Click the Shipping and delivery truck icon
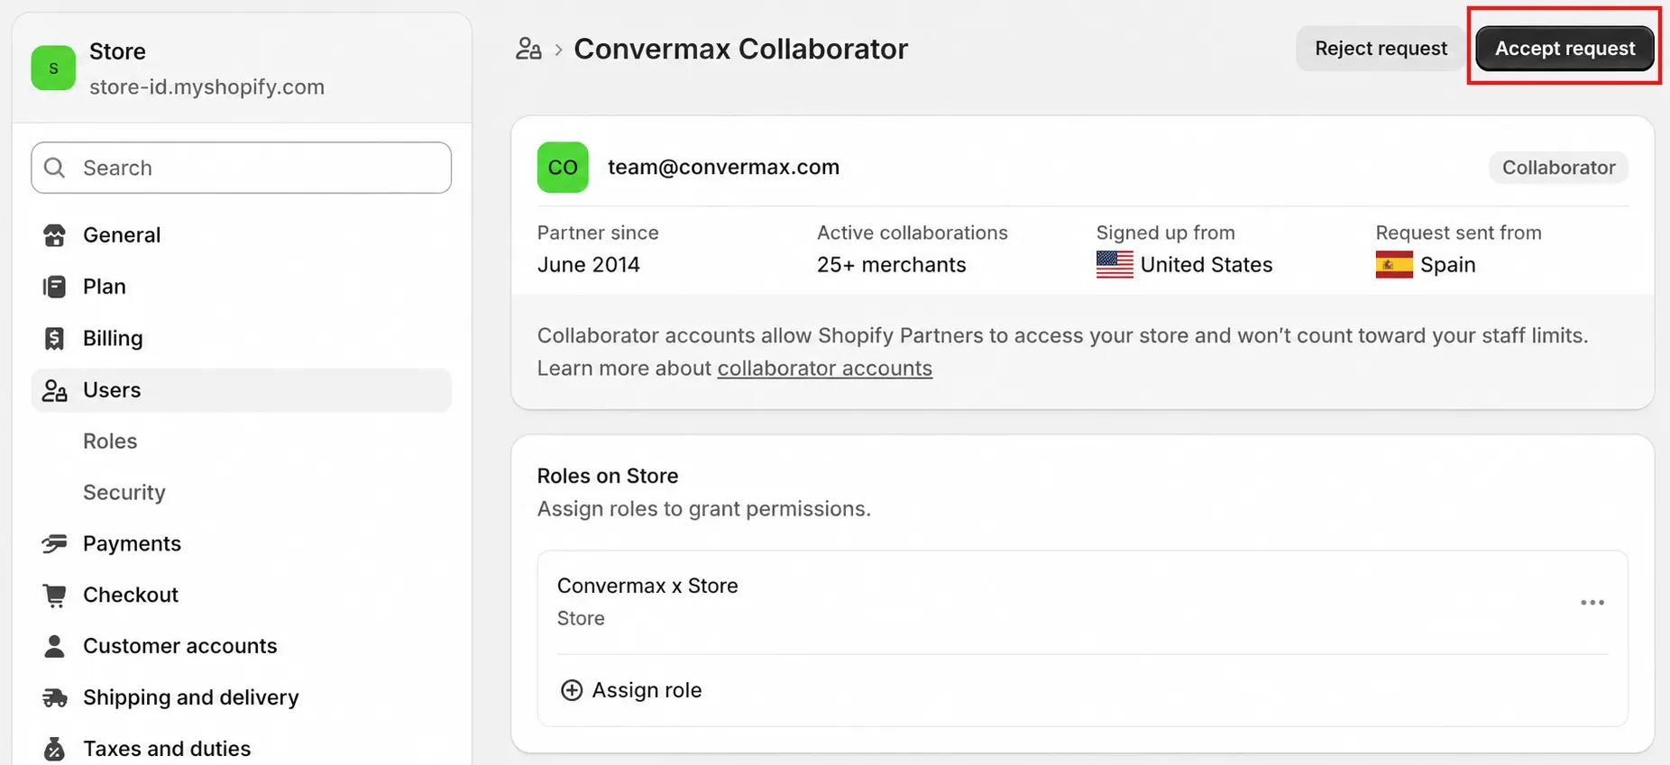This screenshot has height=765, width=1670. pos(54,697)
